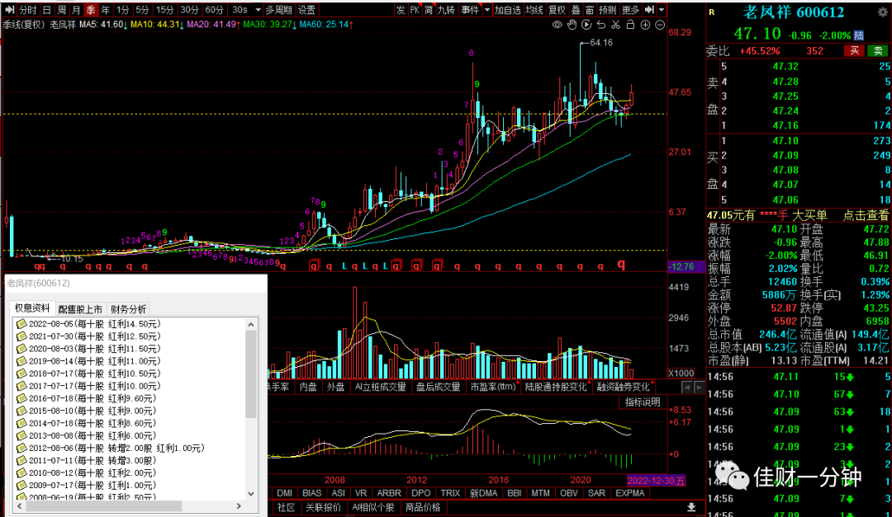Open the 更多 menu
The height and width of the screenshot is (517, 892).
(630, 10)
